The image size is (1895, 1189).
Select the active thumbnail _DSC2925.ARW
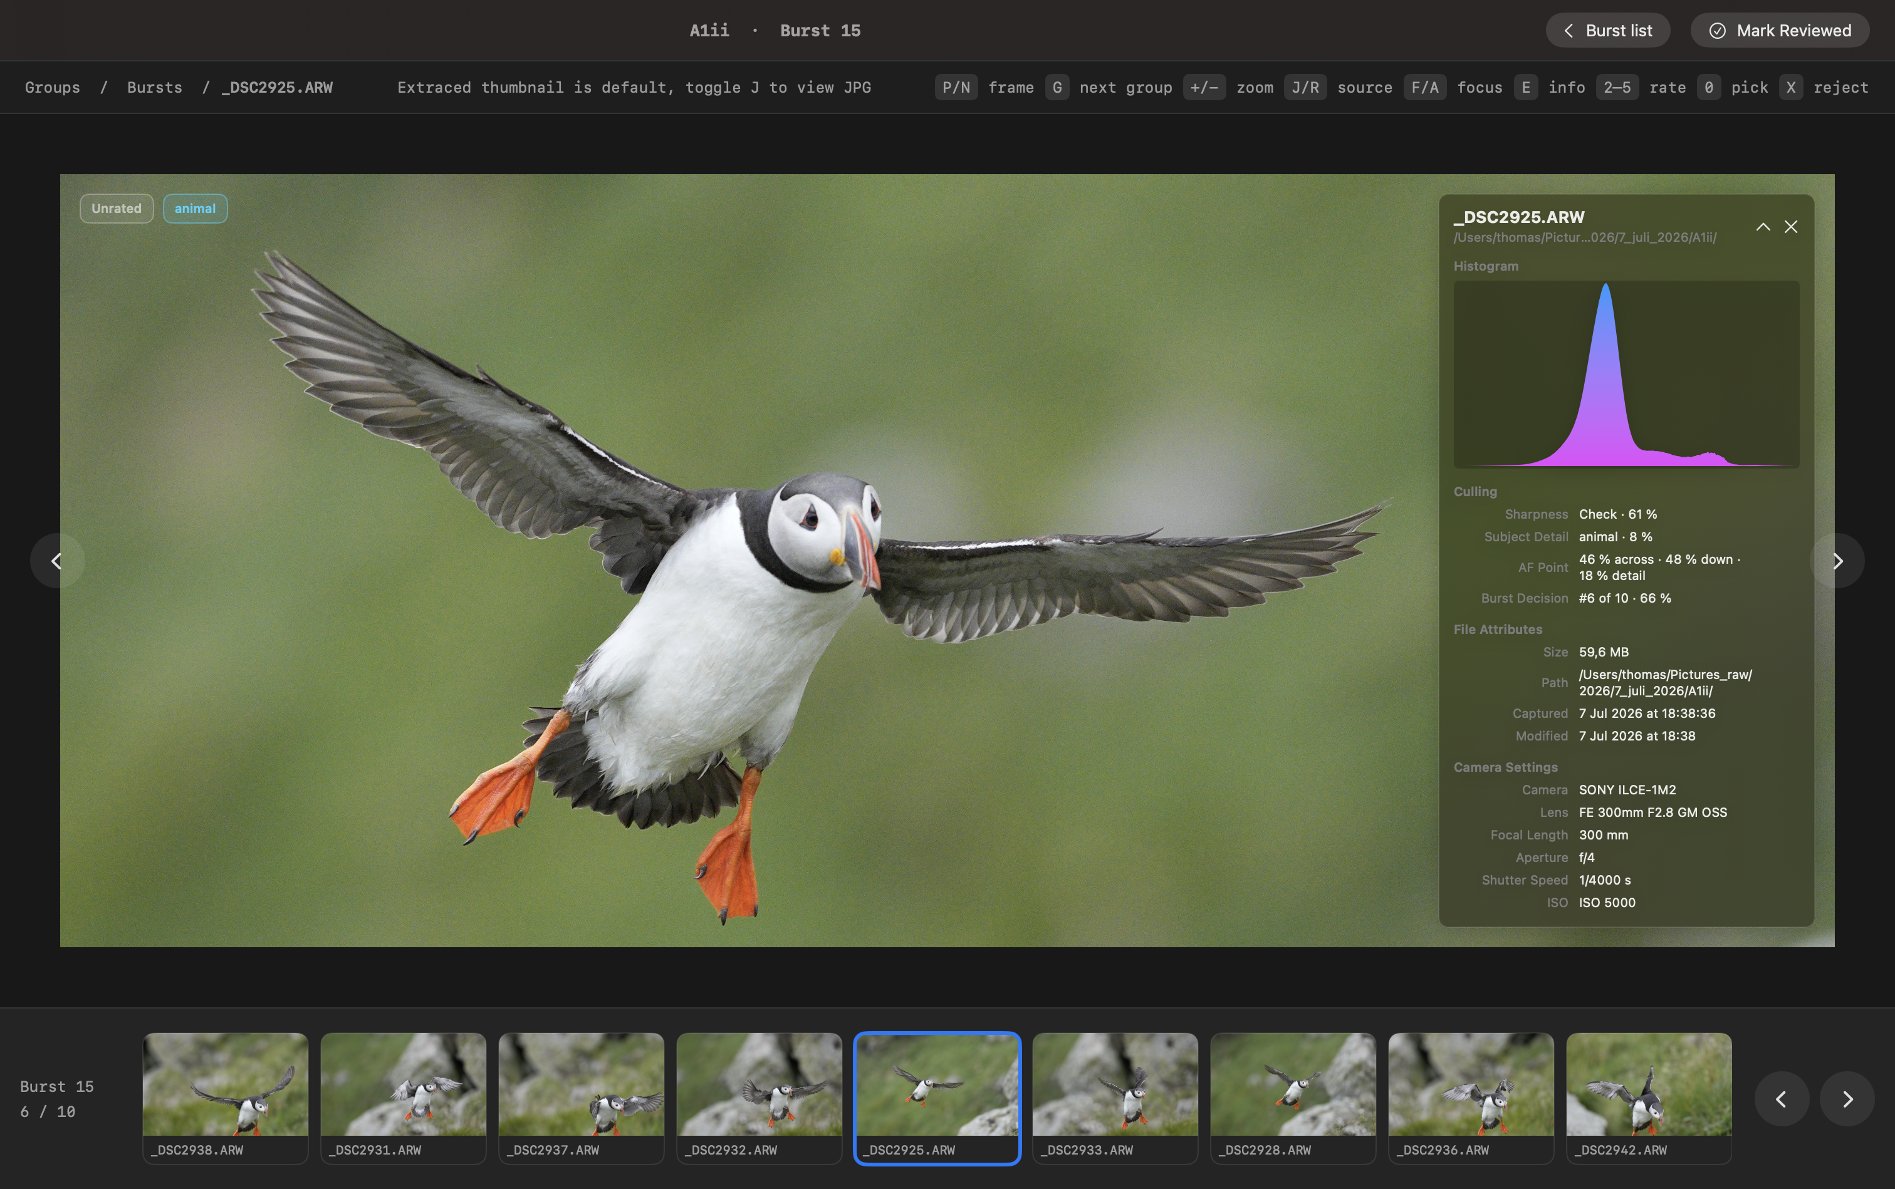(937, 1098)
